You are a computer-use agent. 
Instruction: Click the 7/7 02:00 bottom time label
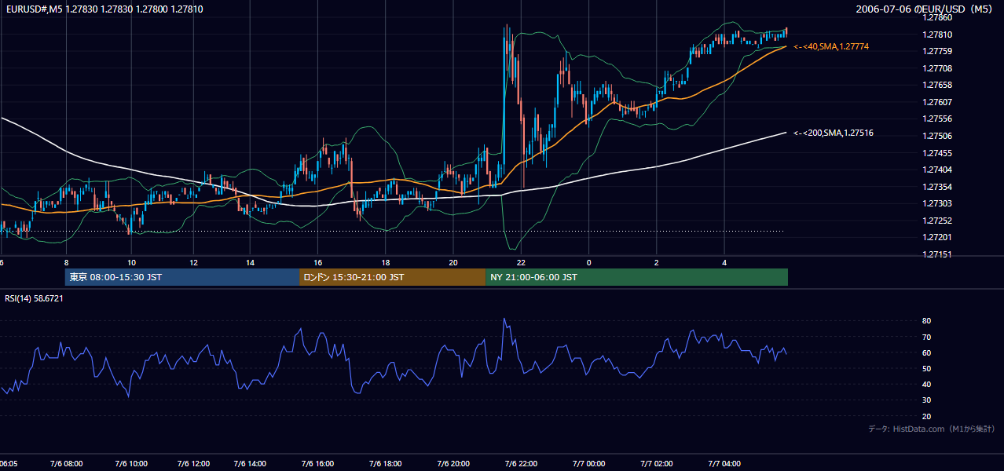tap(656, 464)
